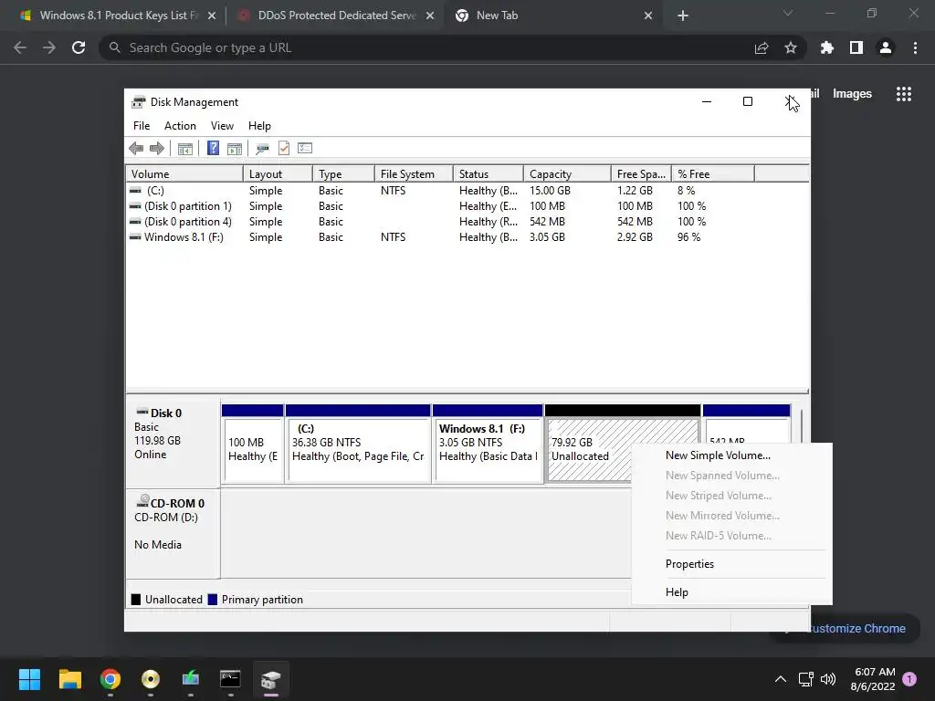Open the Chrome tab search dropdown chevron
This screenshot has width=935, height=701.
(x=788, y=13)
